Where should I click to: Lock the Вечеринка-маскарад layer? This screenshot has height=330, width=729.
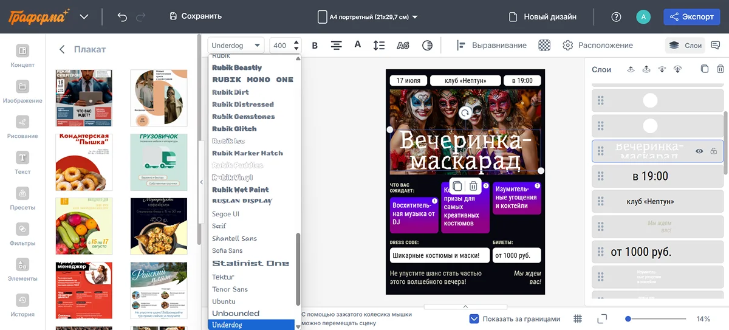point(714,151)
